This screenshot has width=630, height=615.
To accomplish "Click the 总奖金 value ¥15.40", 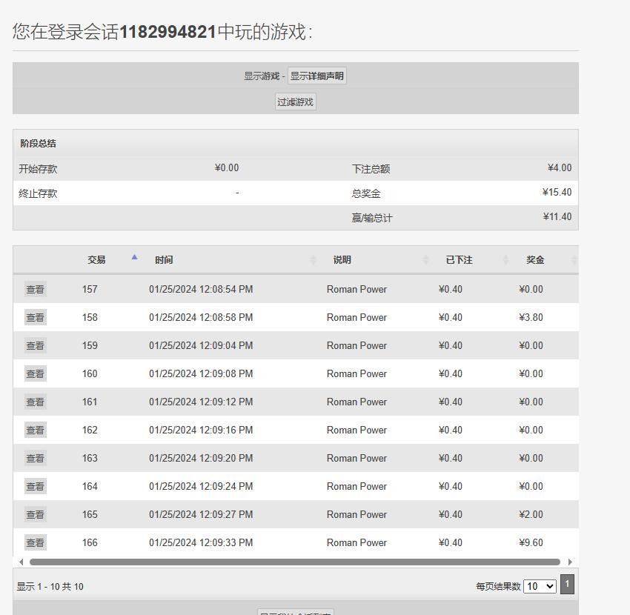I will tap(557, 193).
